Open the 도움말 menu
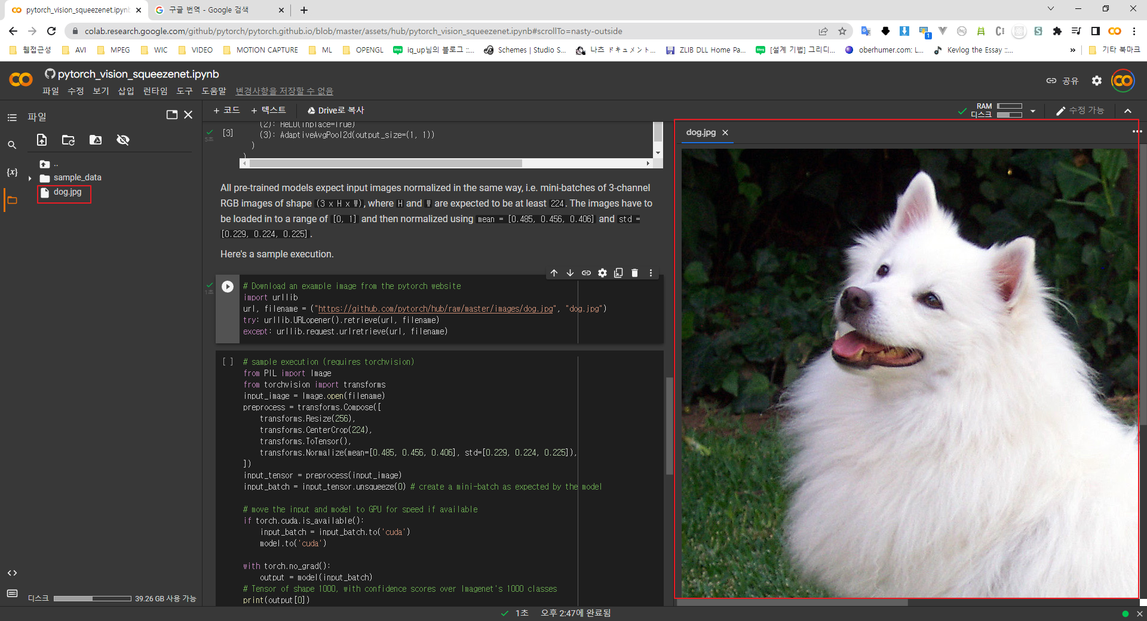 click(x=214, y=91)
